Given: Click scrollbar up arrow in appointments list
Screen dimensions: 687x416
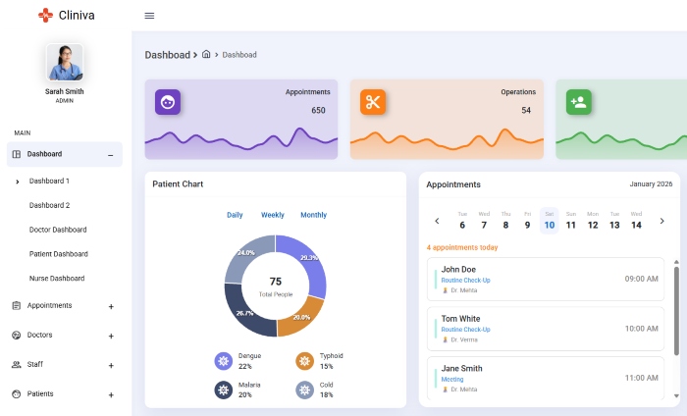Looking at the screenshot, I should pos(676,262).
